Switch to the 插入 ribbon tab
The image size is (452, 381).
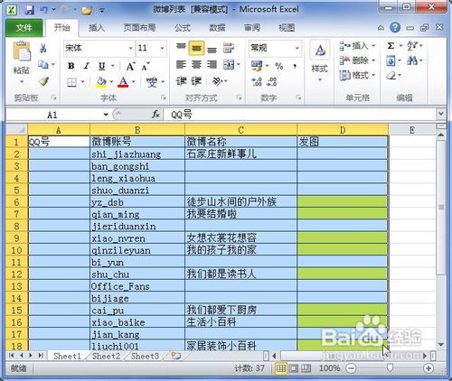(x=97, y=28)
